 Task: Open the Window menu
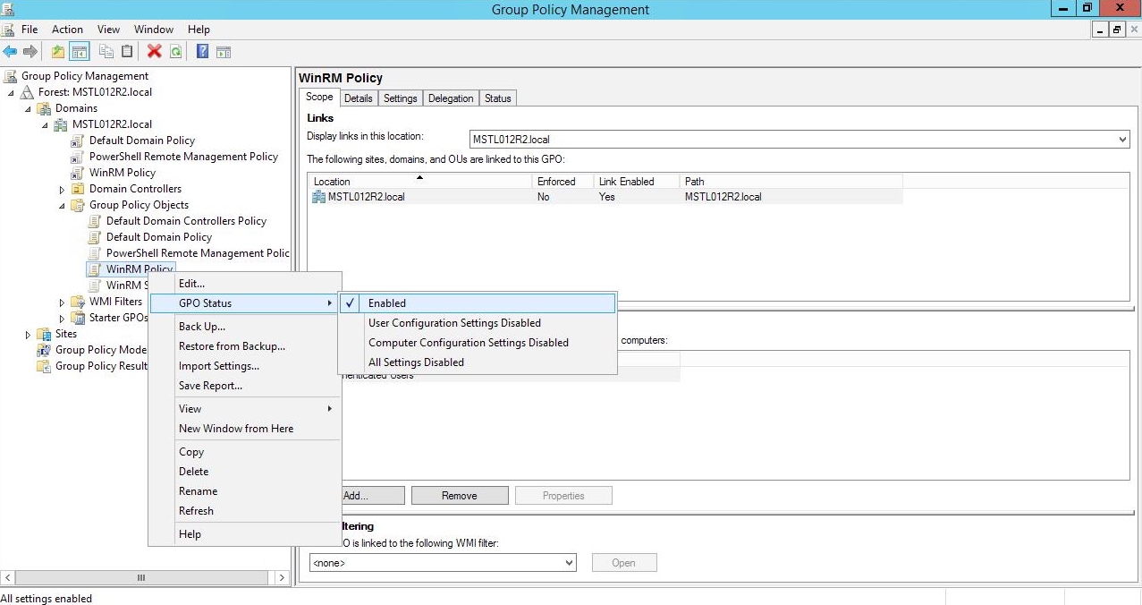coord(154,30)
